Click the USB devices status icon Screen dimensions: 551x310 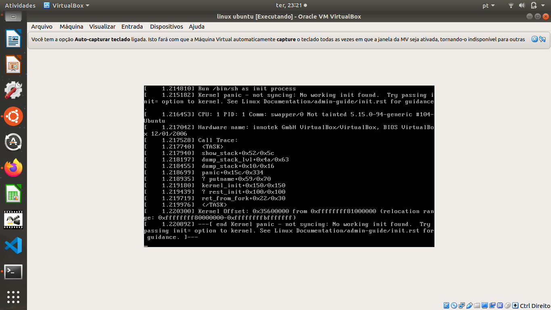point(469,306)
